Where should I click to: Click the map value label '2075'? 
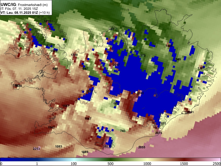click(159, 133)
